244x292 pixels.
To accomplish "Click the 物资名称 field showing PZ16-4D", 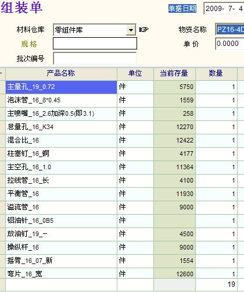I will 230,30.
